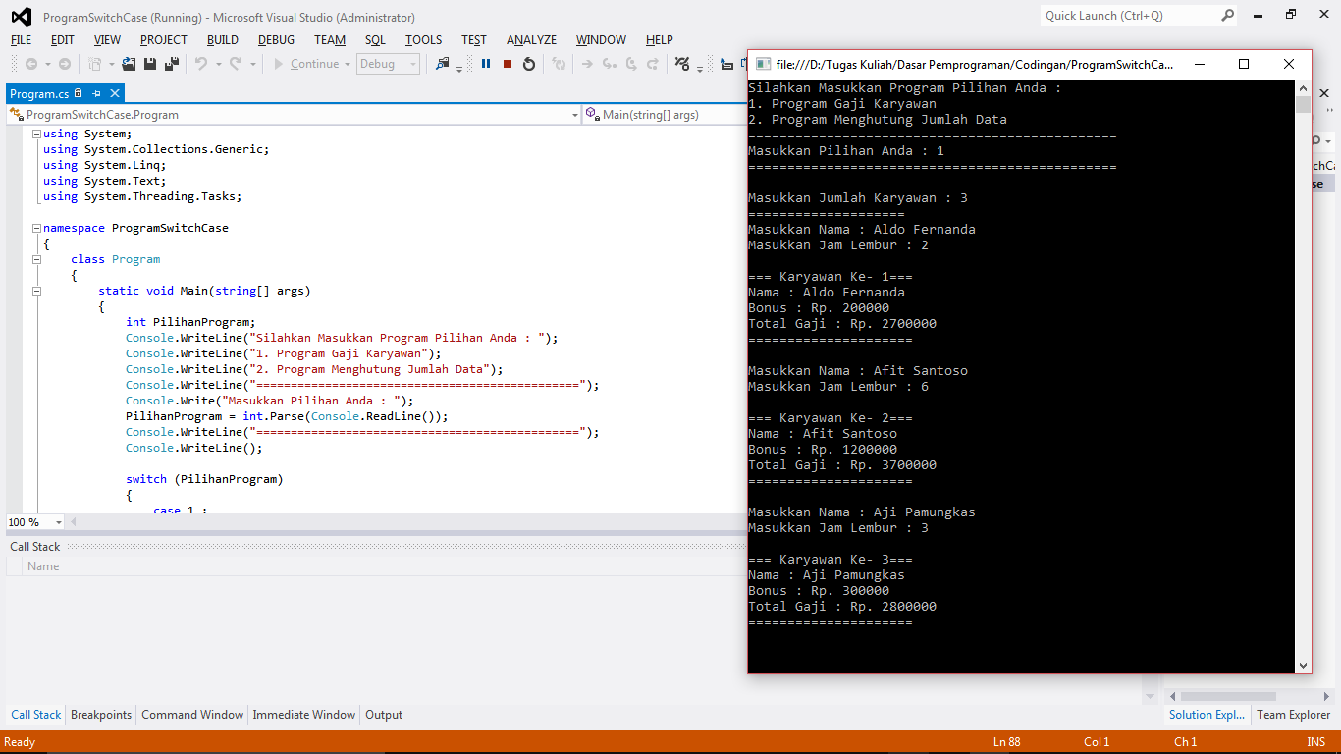Image resolution: width=1341 pixels, height=754 pixels.
Task: Click the console window title bar icon
Action: [x=763, y=65]
